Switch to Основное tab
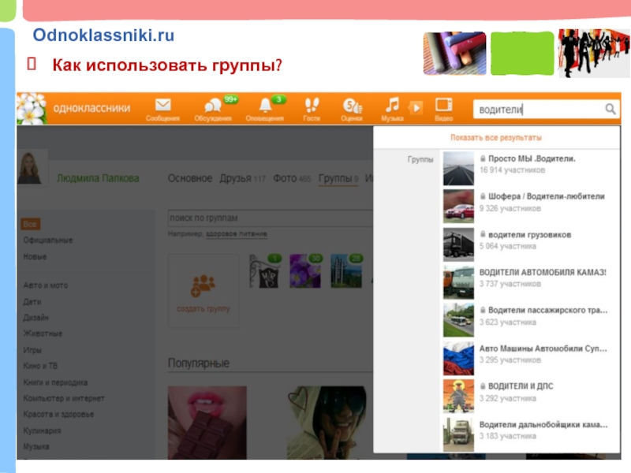This screenshot has width=631, height=473. click(190, 178)
